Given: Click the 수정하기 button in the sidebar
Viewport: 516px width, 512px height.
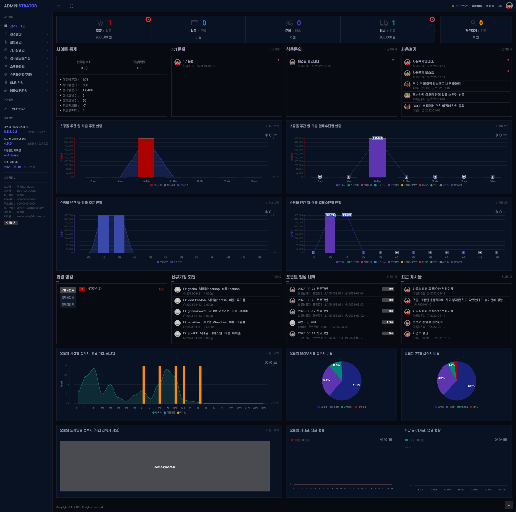Looking at the screenshot, I should 11,222.
